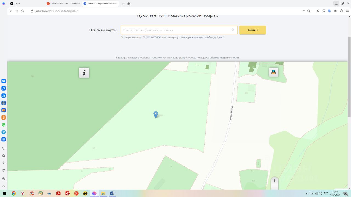This screenshot has width=351, height=197.
Task: Show hidden system tray icons
Action: pos(307,193)
